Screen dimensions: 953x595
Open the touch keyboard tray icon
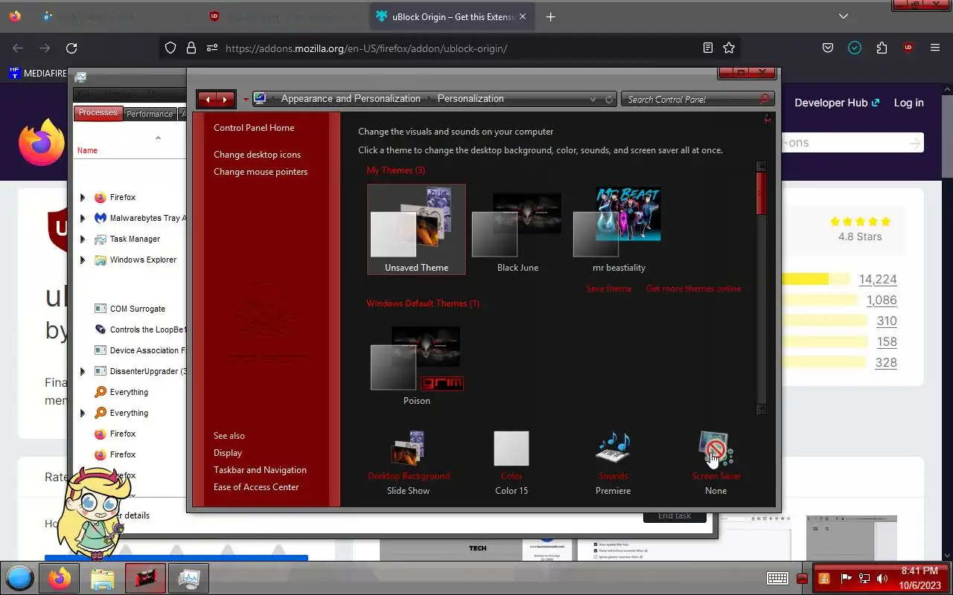pyautogui.click(x=777, y=579)
